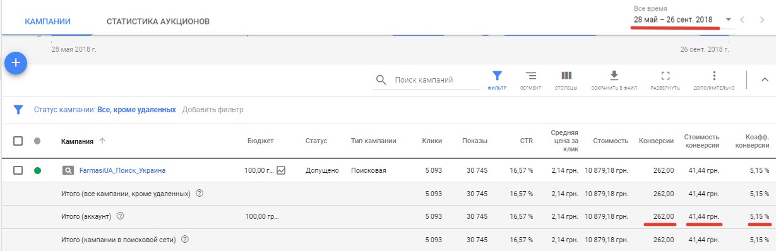This screenshot has width=776, height=251.
Task: Click Добавить фильтр
Action: (x=213, y=110)
